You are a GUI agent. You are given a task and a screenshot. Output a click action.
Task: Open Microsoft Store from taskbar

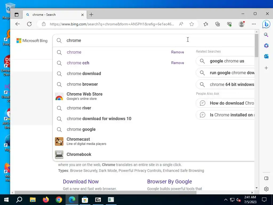(x=85, y=200)
